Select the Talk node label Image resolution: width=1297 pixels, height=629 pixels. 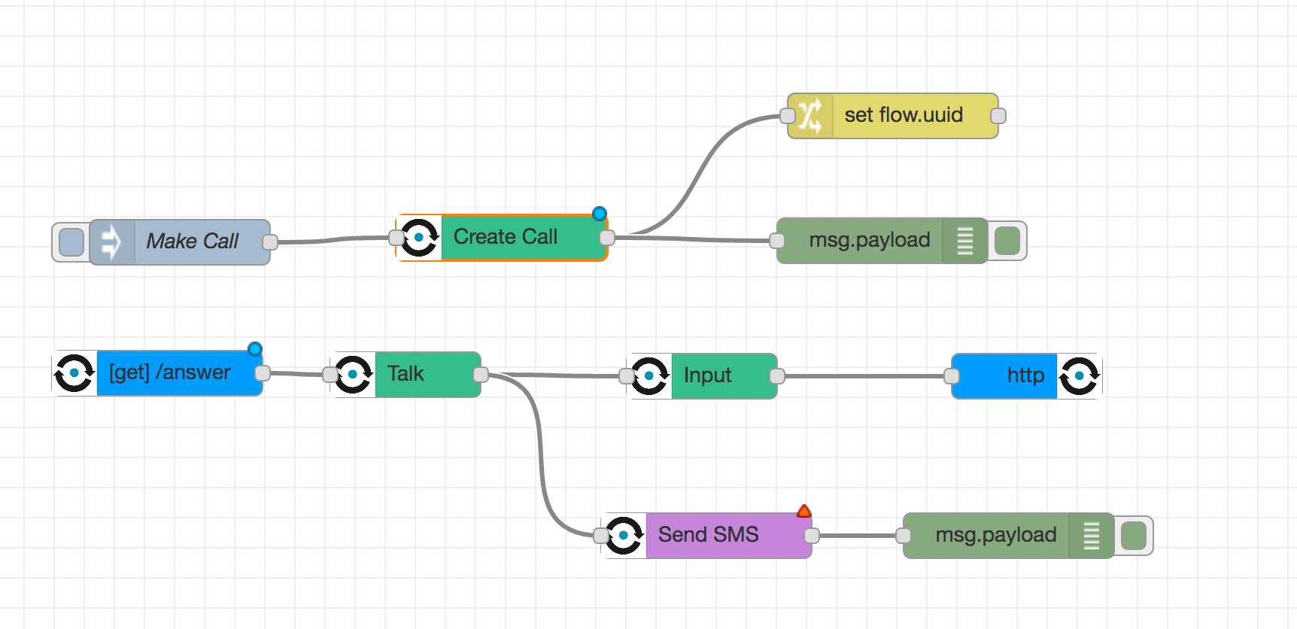[406, 374]
